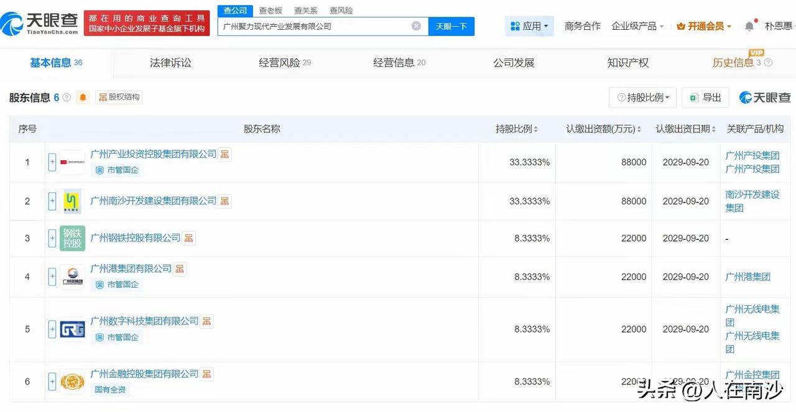Expand row 1 shareholder with plus button
The width and height of the screenshot is (796, 412).
(52, 162)
